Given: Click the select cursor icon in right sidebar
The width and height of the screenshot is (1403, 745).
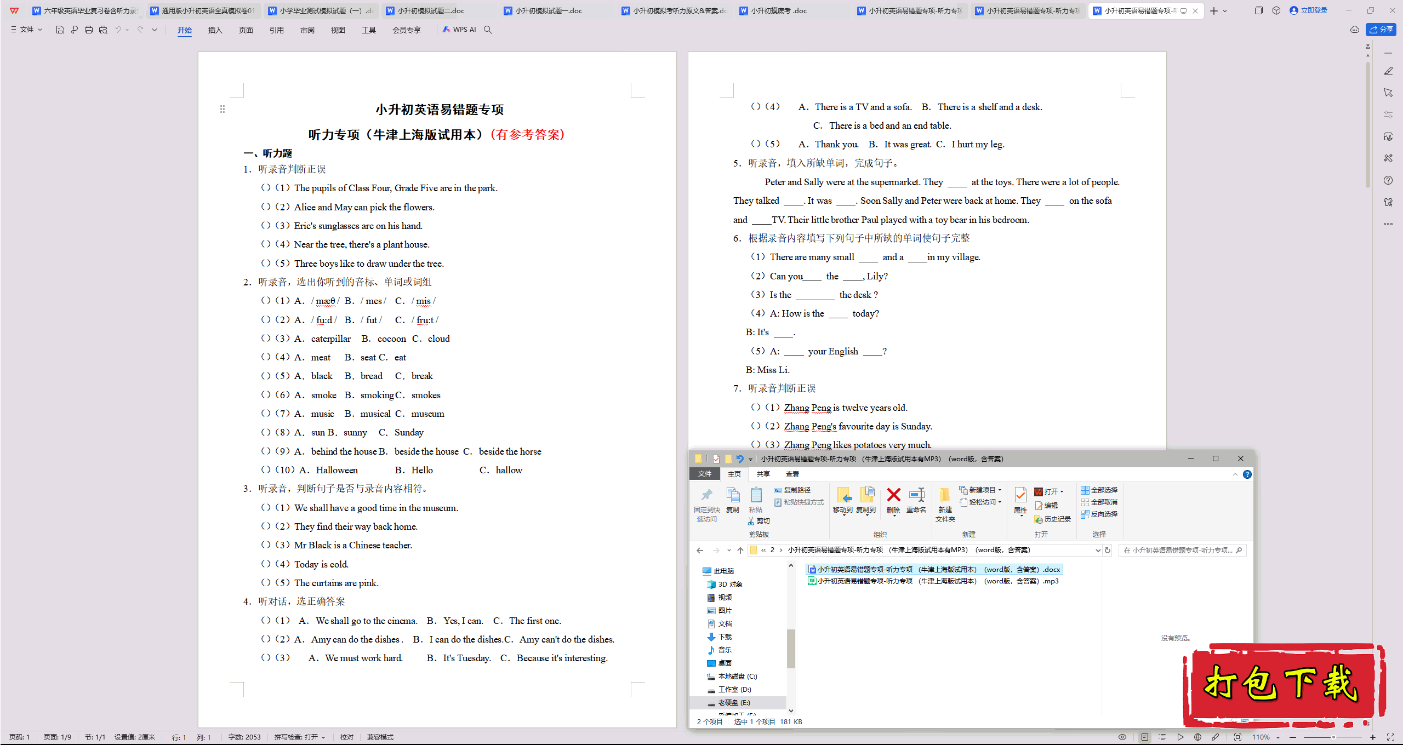Looking at the screenshot, I should point(1388,93).
